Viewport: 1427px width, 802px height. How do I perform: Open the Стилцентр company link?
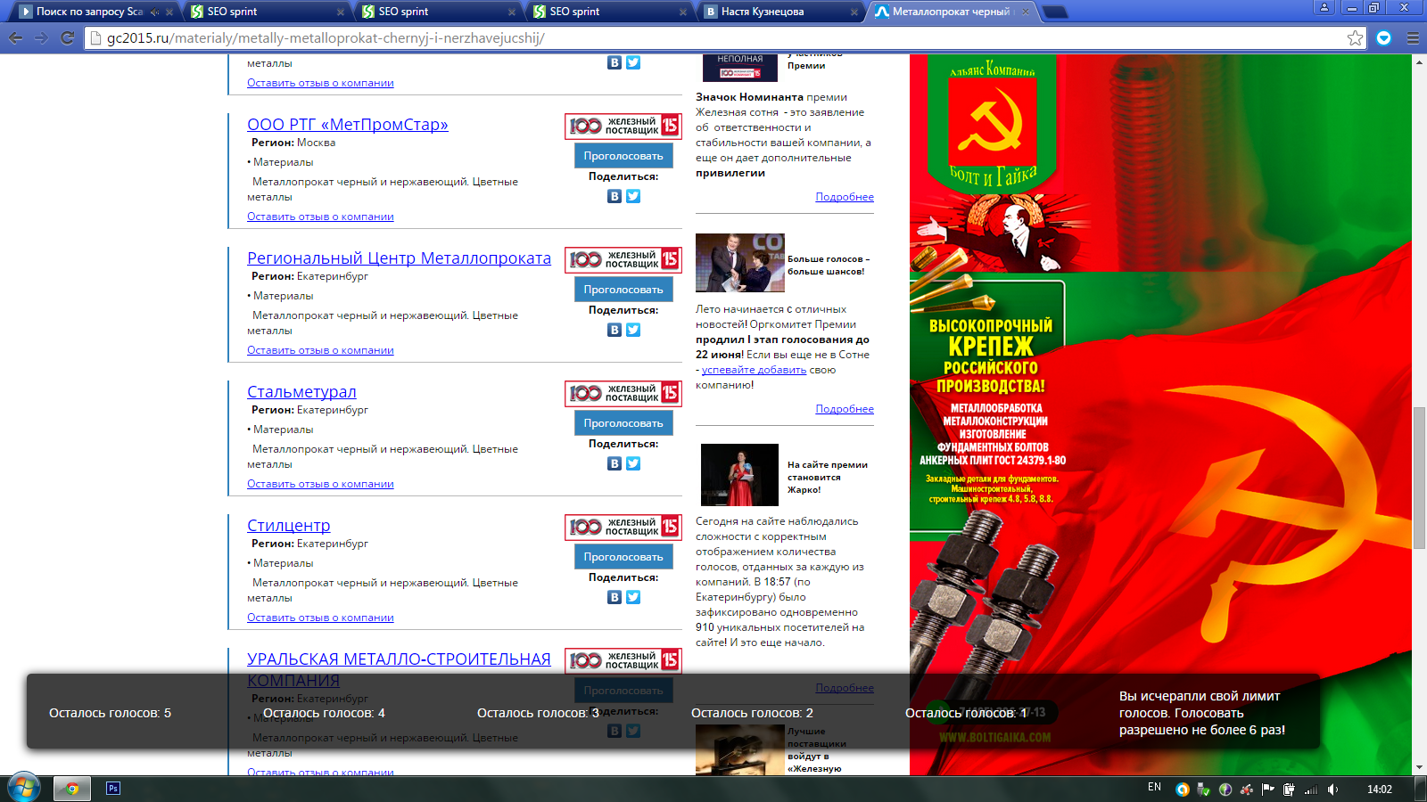pyautogui.click(x=289, y=526)
